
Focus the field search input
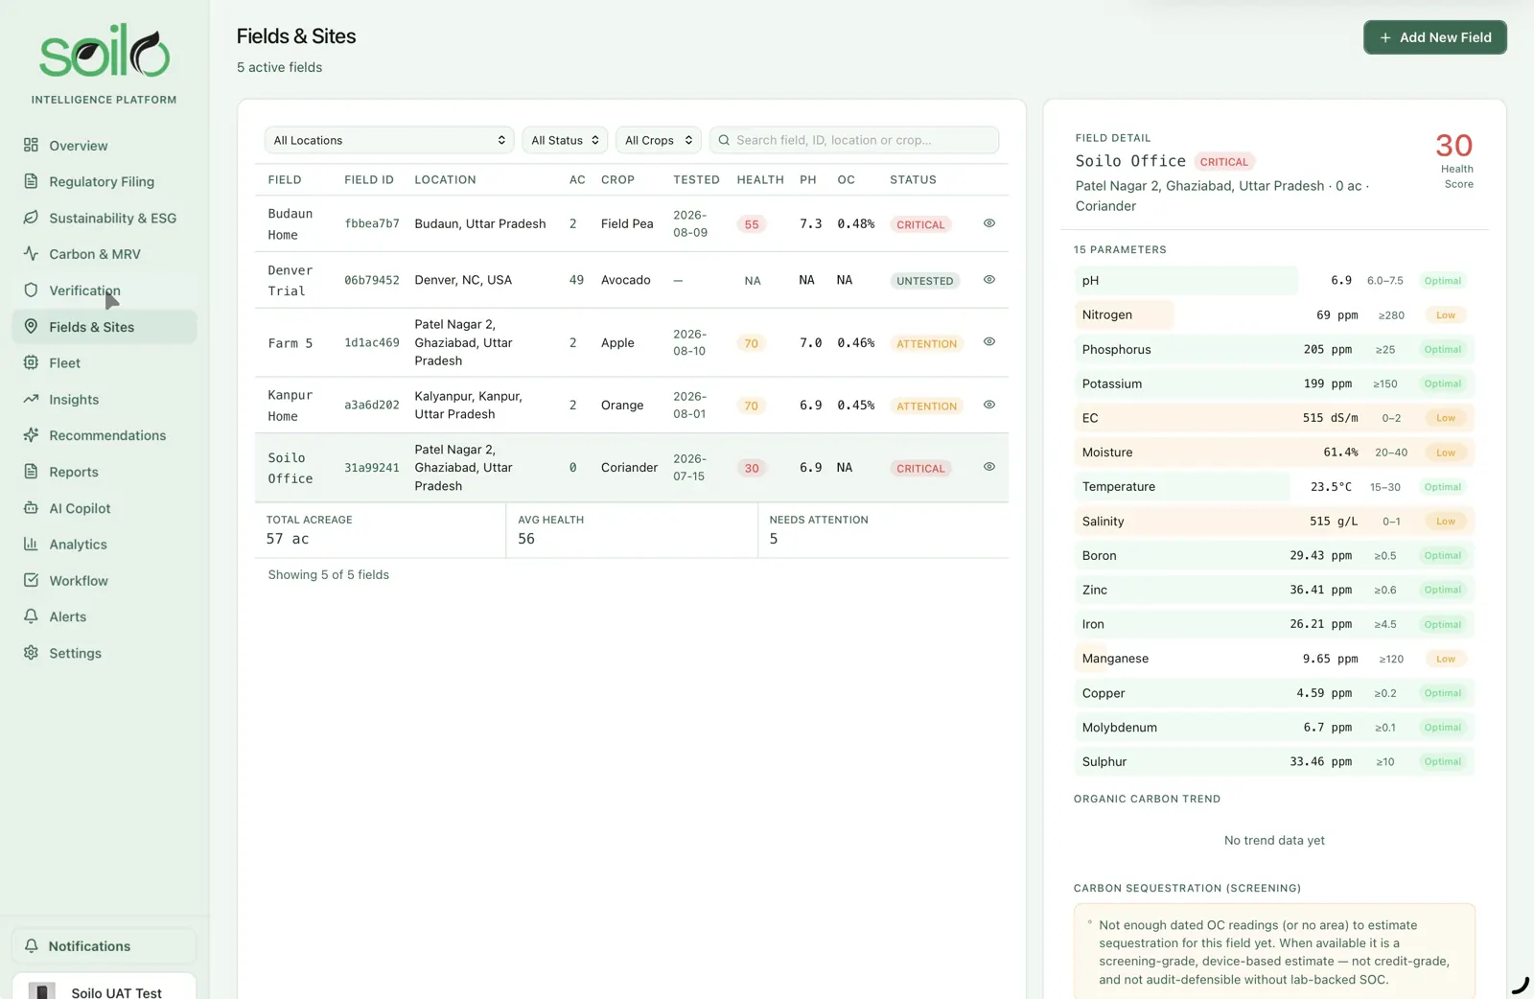(854, 140)
